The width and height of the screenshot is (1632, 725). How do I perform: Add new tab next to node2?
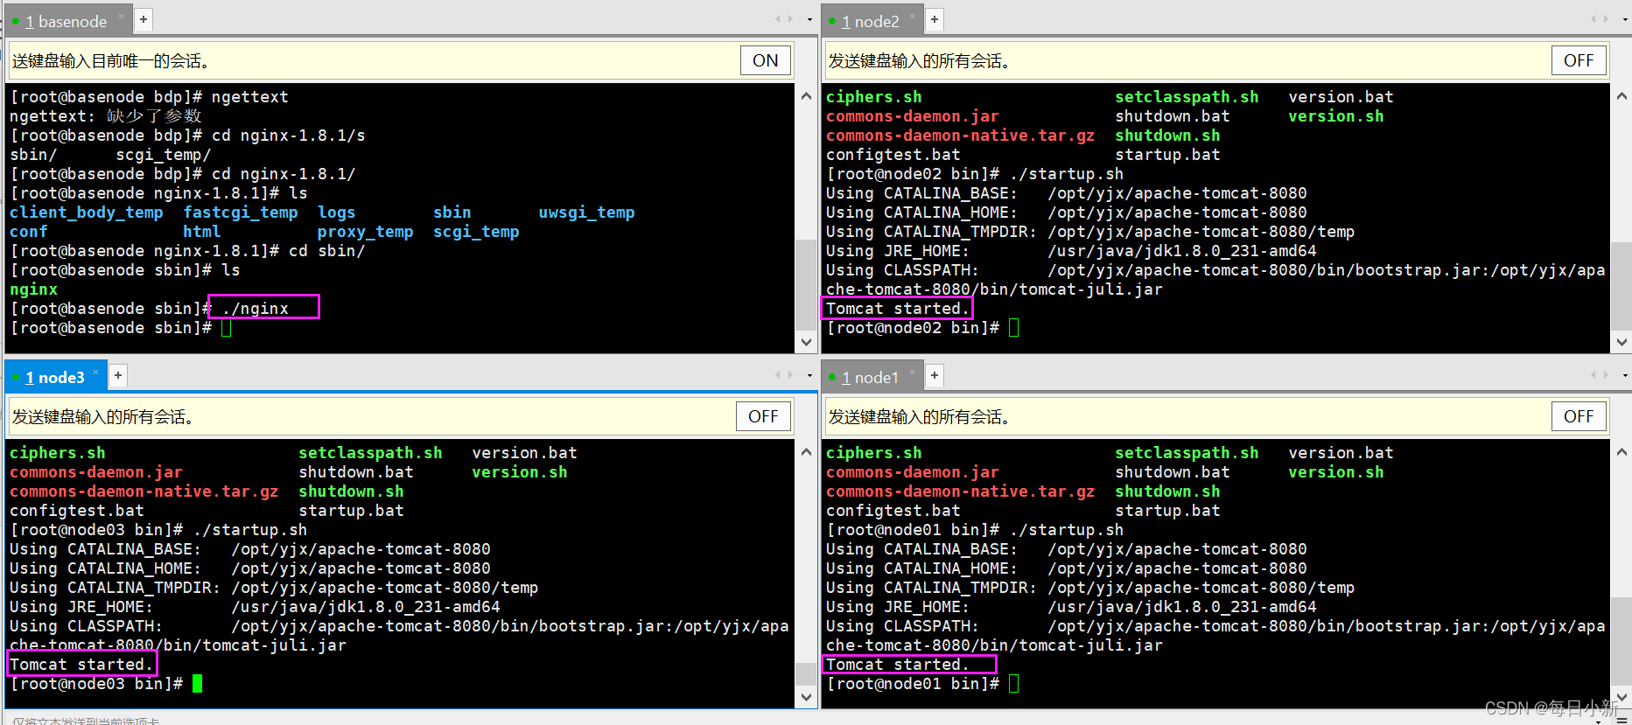click(x=935, y=19)
